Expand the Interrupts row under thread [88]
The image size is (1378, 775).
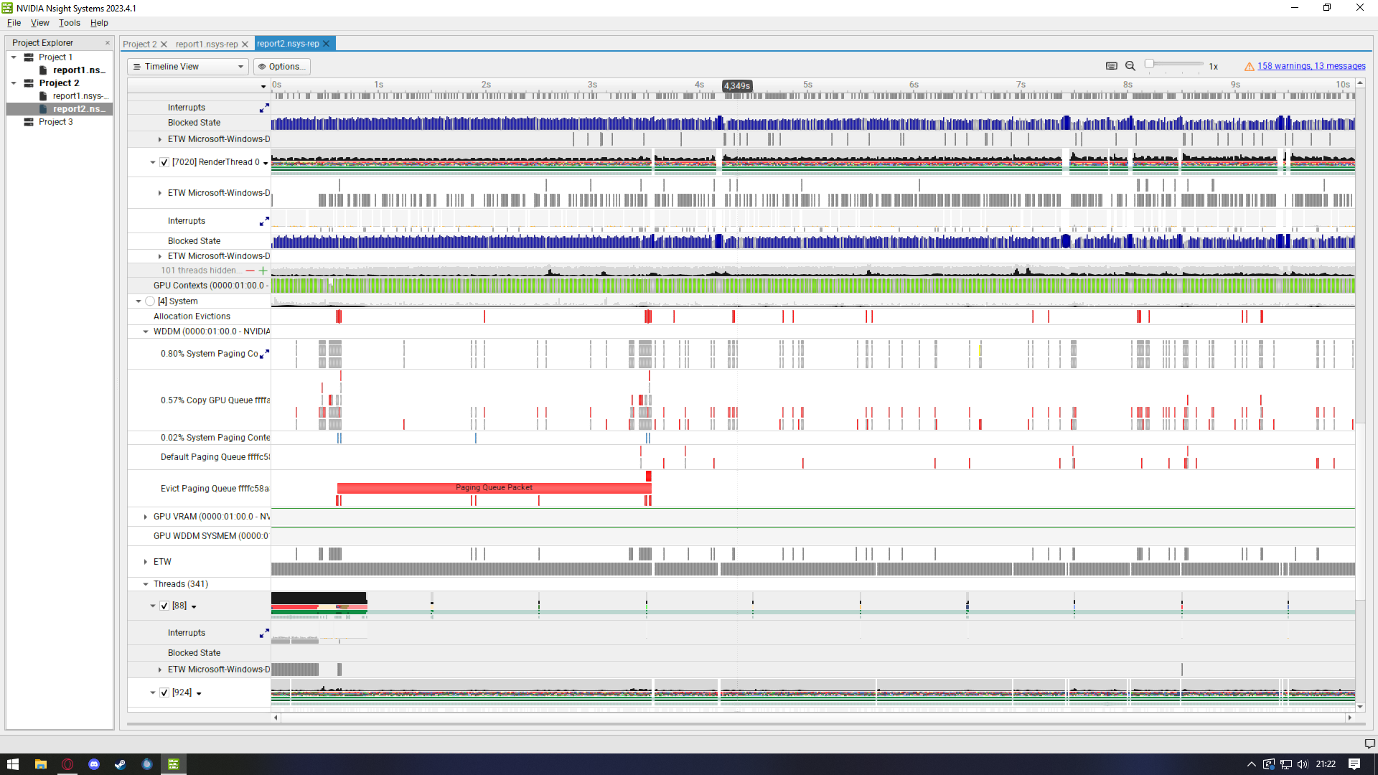(264, 633)
